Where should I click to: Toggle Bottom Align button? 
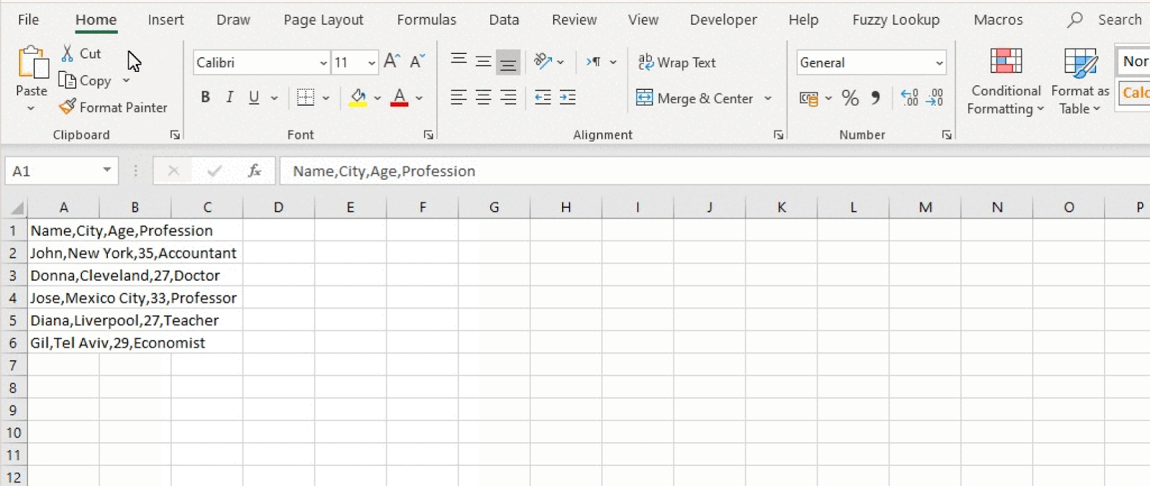click(x=508, y=63)
